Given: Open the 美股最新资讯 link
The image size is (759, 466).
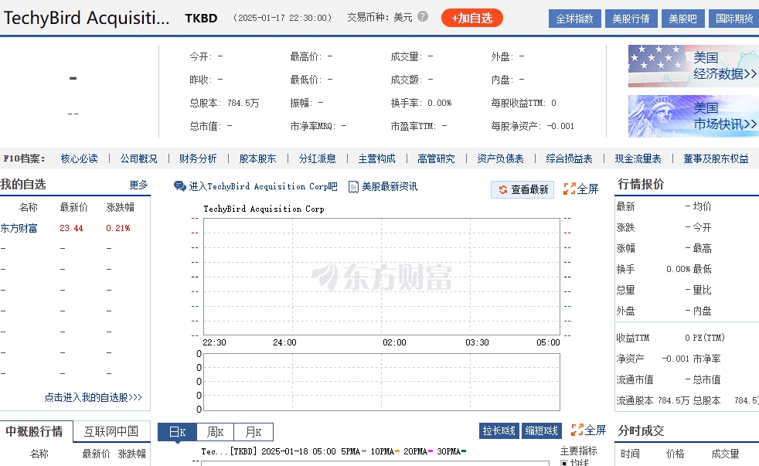Looking at the screenshot, I should point(390,186).
